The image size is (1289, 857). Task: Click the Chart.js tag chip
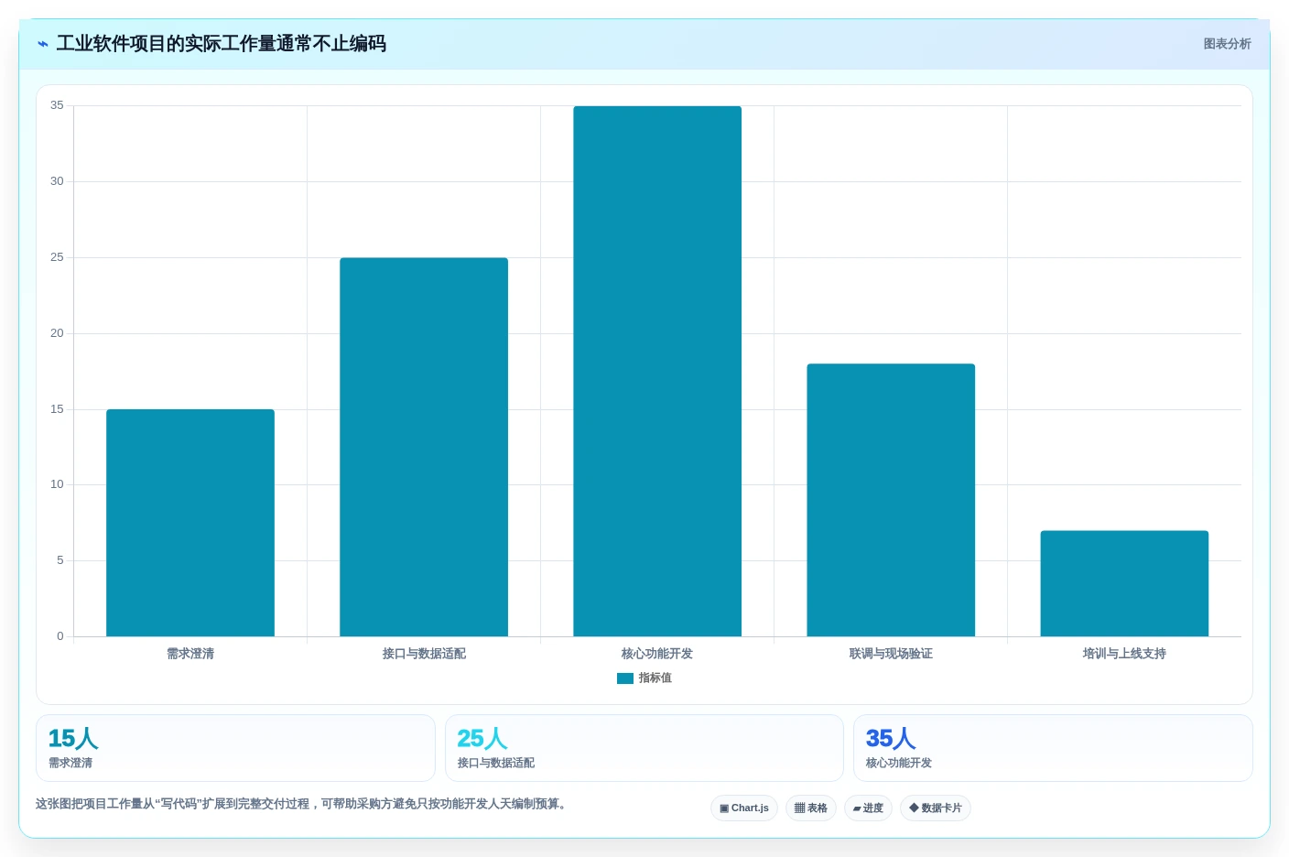click(x=744, y=808)
